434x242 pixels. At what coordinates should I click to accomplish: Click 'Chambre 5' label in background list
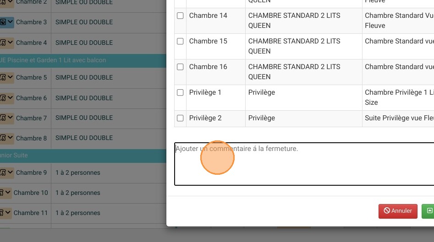(31, 78)
